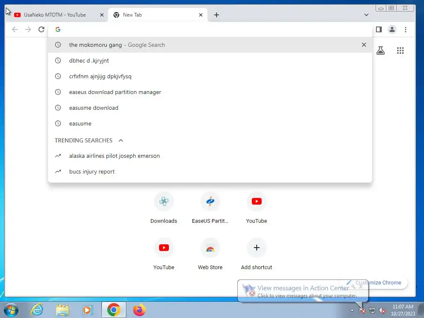Open the Google apps grid
Image resolution: width=424 pixels, height=318 pixels.
[x=400, y=51]
